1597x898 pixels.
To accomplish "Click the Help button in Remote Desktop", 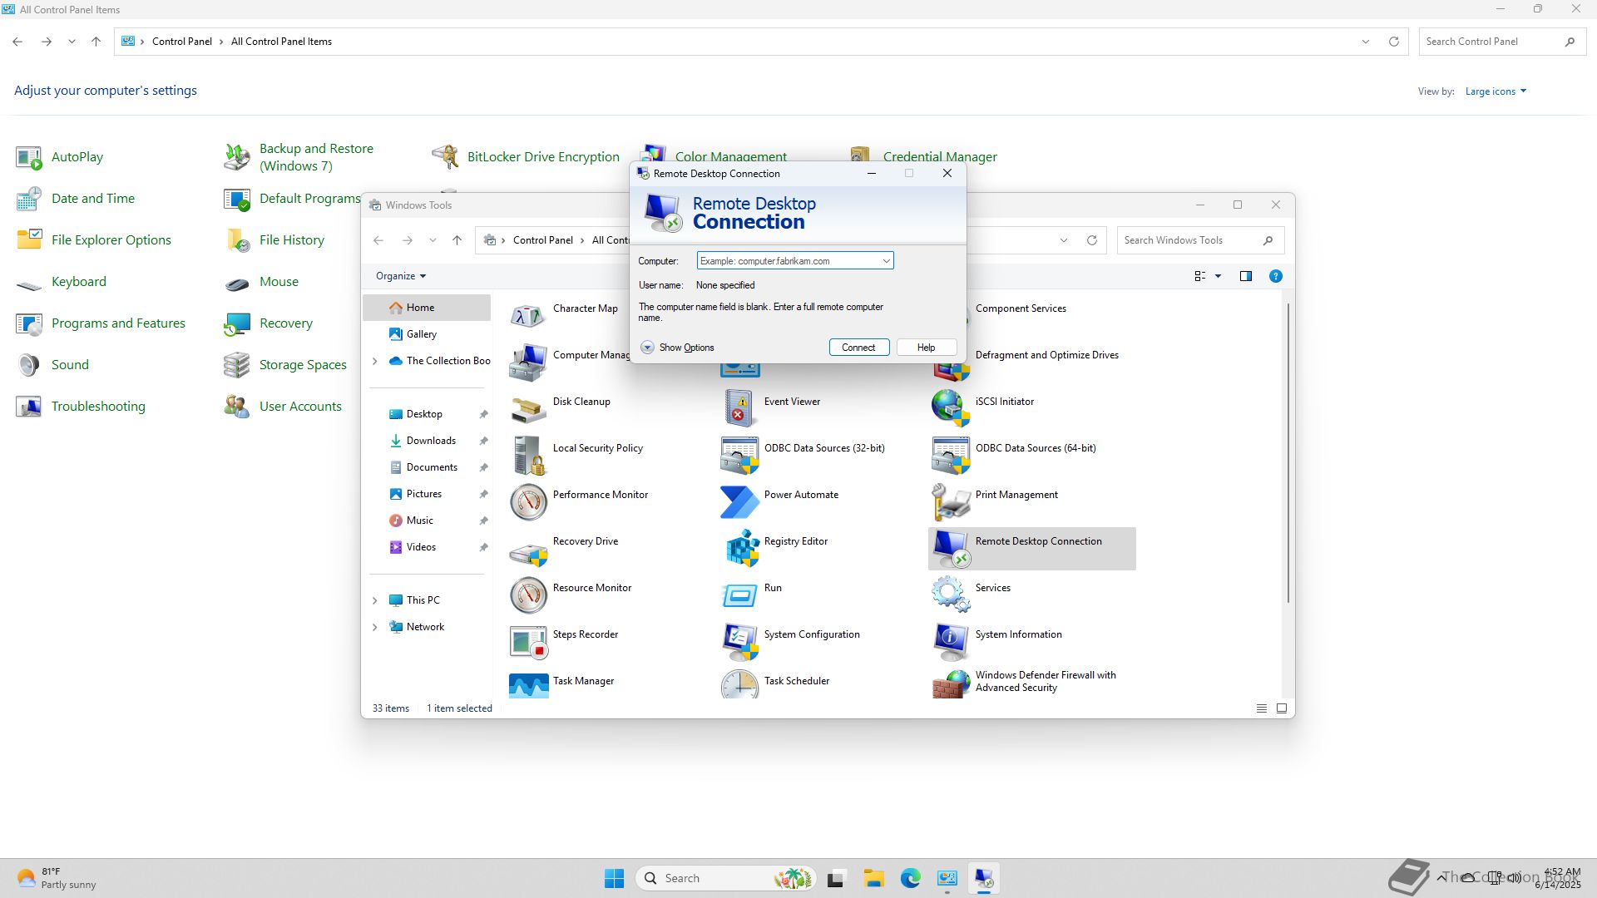I will pyautogui.click(x=926, y=348).
